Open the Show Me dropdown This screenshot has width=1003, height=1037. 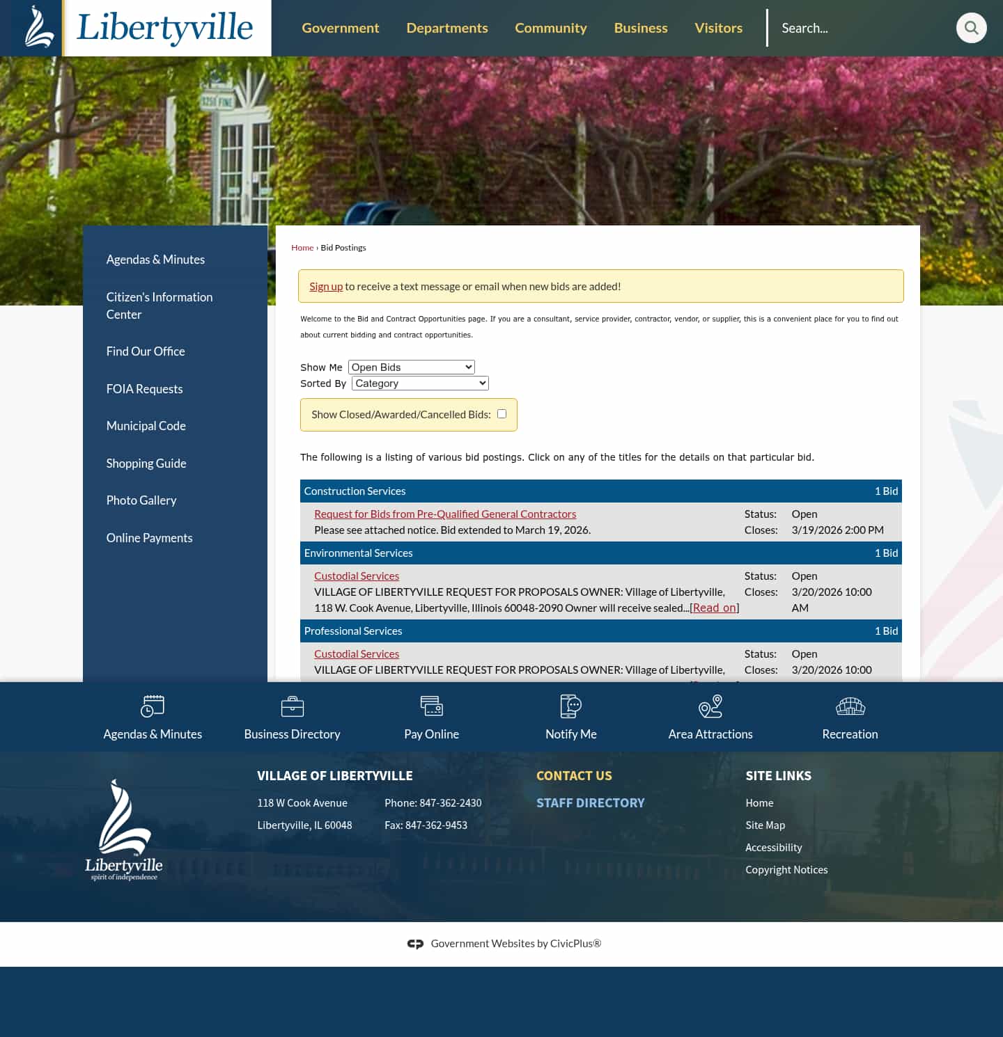(411, 367)
